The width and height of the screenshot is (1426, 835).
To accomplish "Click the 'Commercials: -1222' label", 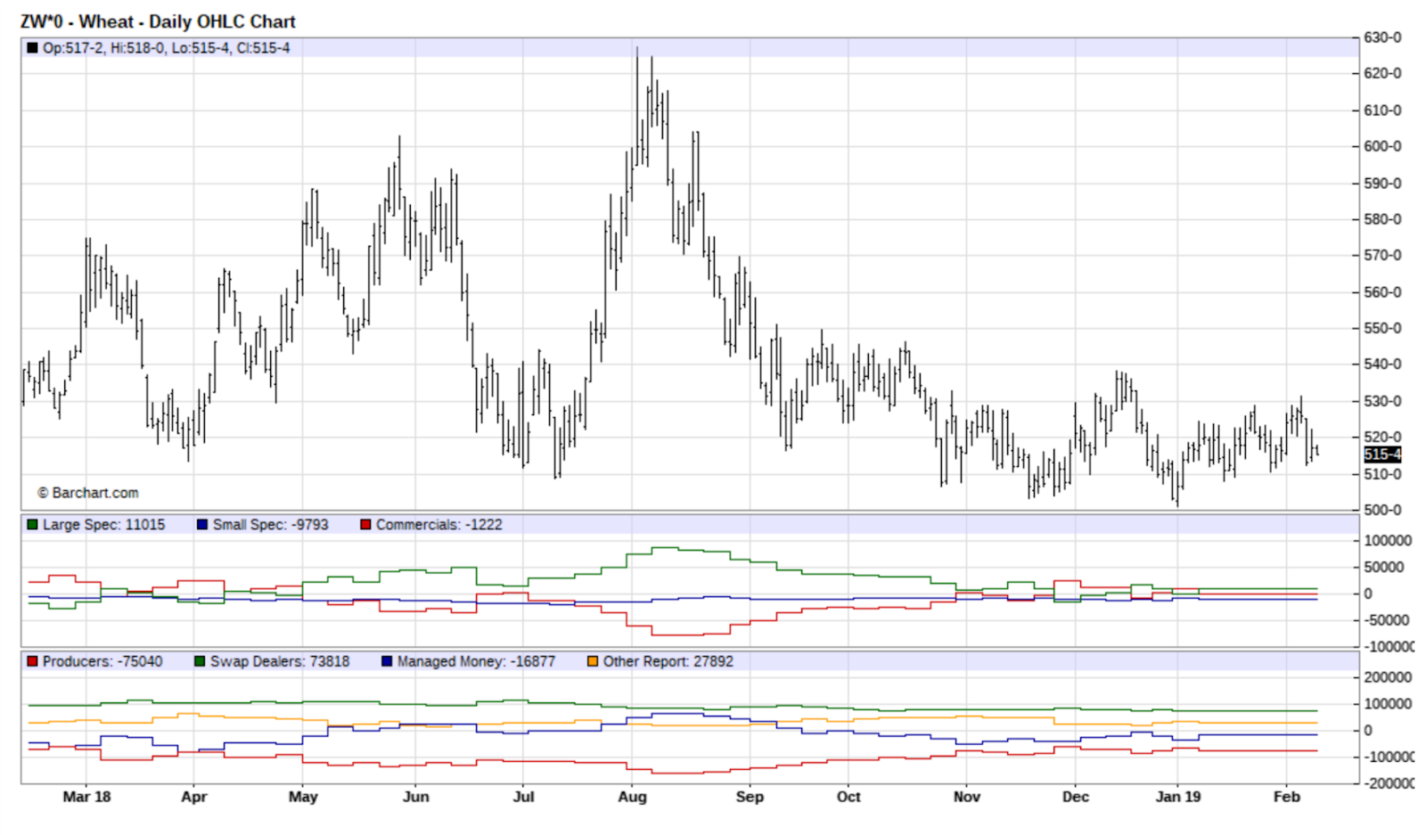I will pos(438,525).
